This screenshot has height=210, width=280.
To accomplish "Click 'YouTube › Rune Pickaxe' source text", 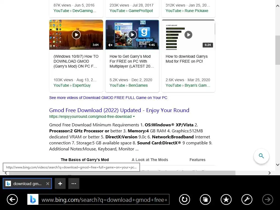I will 187,11.
